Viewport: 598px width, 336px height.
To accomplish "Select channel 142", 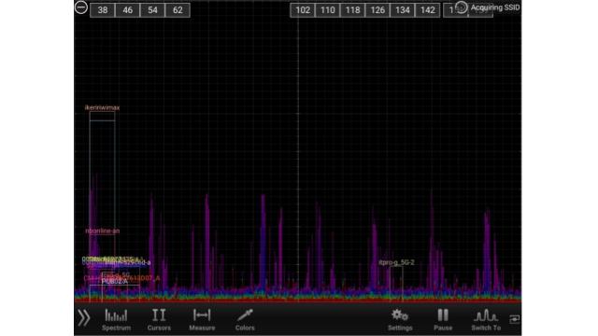I will click(428, 10).
